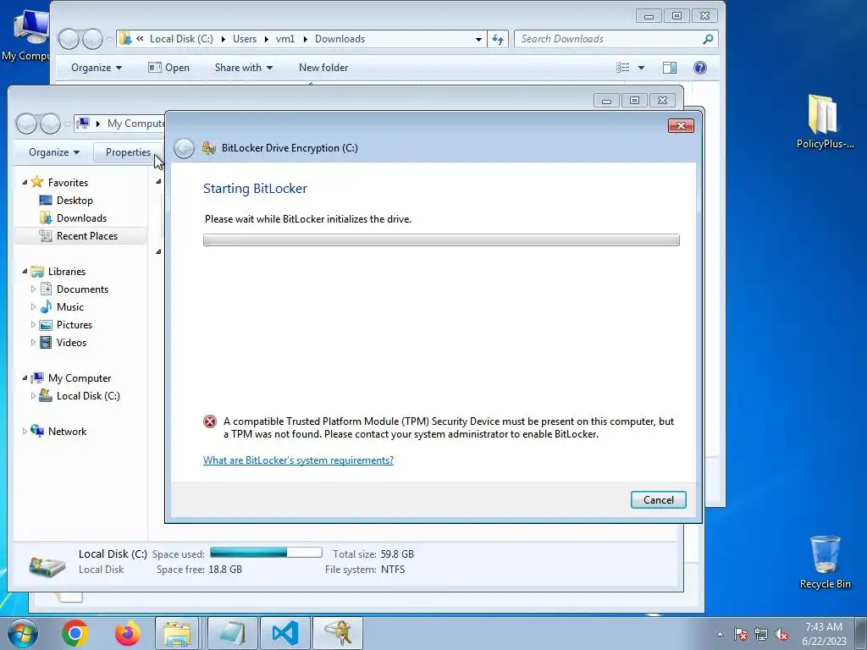Click Forward button in Downloads window
Viewport: 867px width, 650px height.
(92, 39)
